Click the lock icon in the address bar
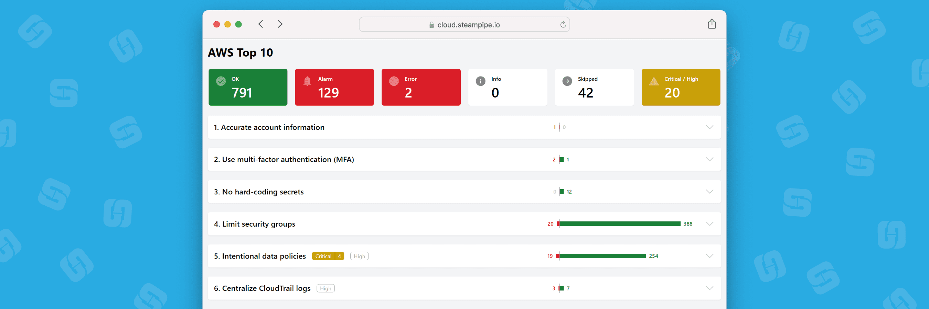 pos(431,25)
